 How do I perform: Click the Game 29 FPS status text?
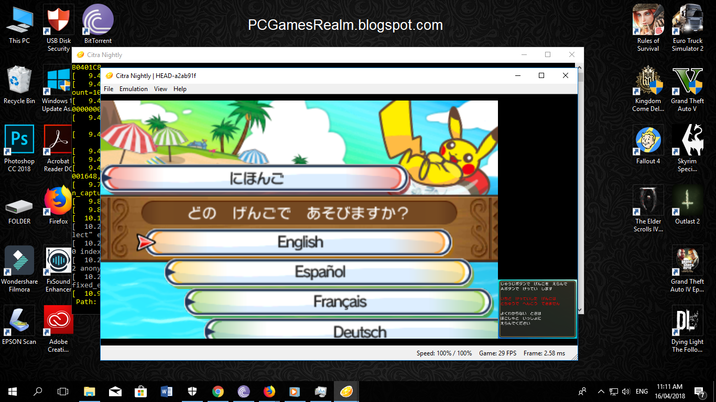498,353
